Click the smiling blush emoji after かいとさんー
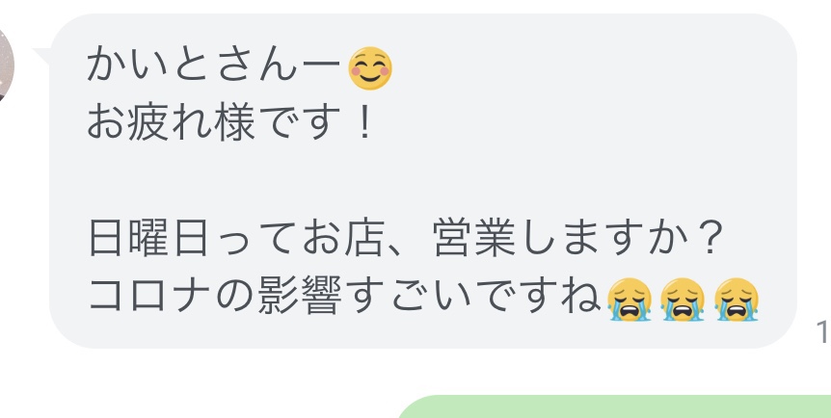 370,68
